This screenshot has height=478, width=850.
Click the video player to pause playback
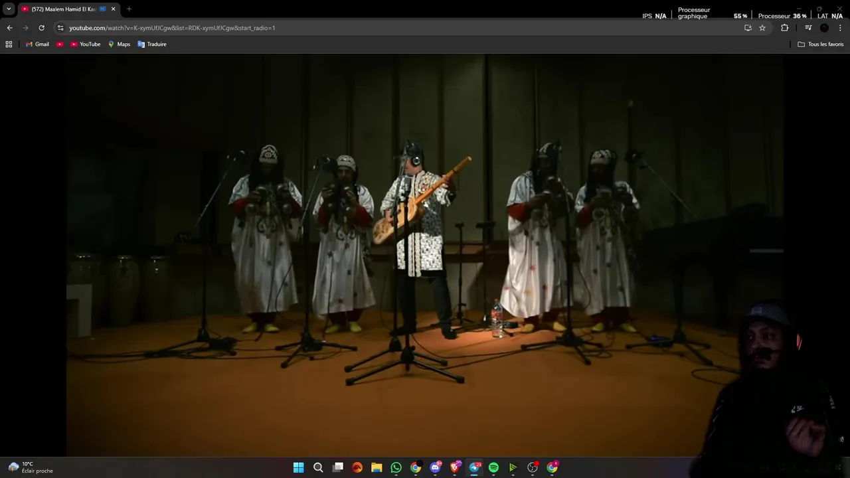coord(425,256)
